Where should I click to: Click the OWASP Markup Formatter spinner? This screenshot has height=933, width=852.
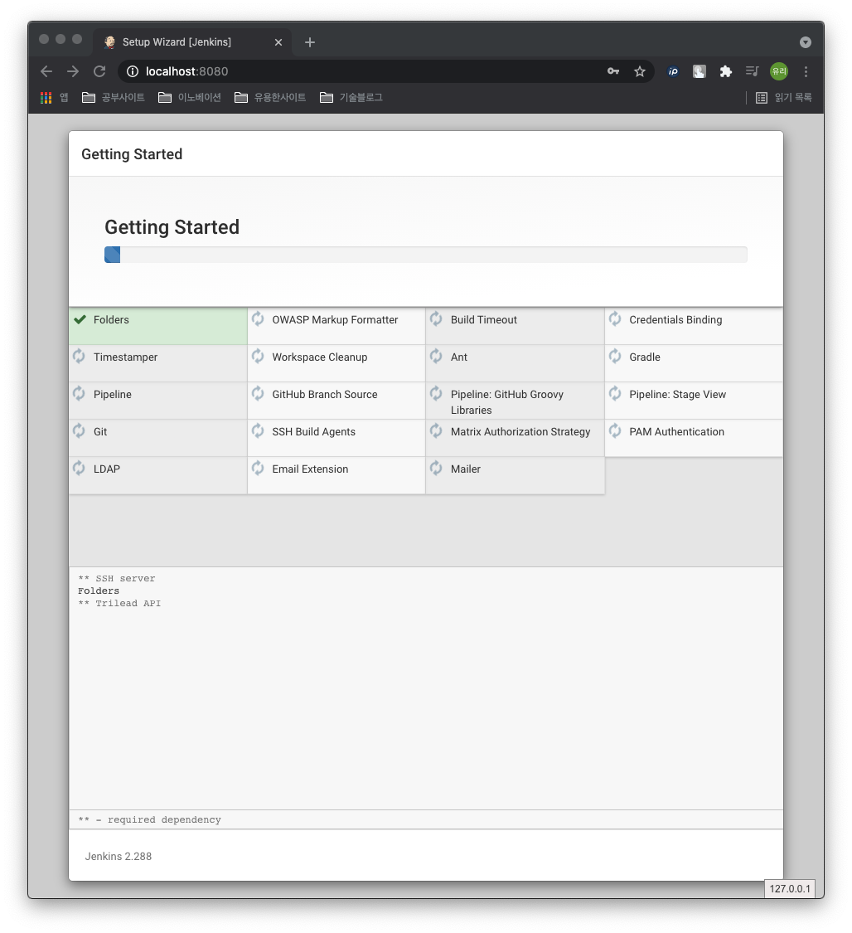(x=258, y=319)
